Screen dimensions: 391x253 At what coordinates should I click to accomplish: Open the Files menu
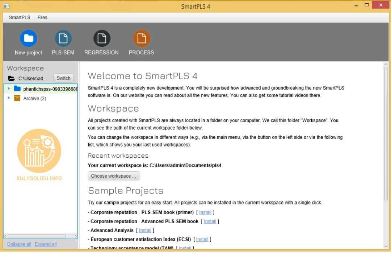click(x=42, y=17)
